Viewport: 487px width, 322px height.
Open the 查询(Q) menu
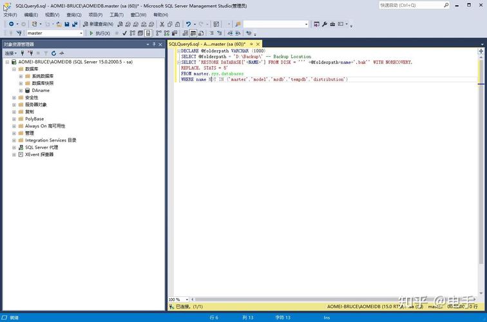[x=74, y=15]
